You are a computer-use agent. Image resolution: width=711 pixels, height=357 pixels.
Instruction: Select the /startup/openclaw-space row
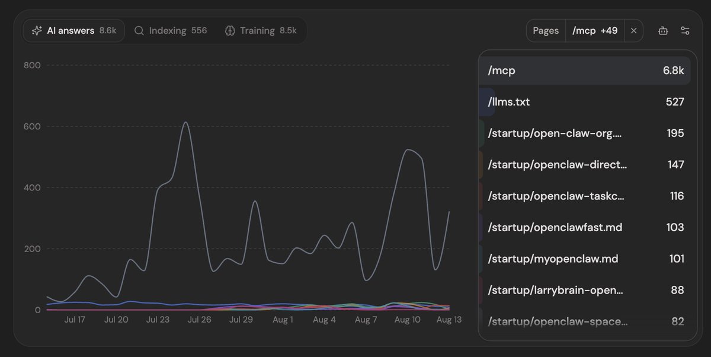tap(585, 322)
